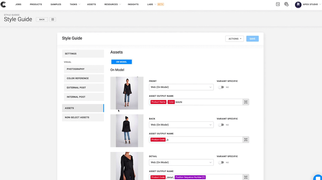This screenshot has height=180, width=322.
Task: Toggle Variant Specific for Front asset
Action: [221, 87]
